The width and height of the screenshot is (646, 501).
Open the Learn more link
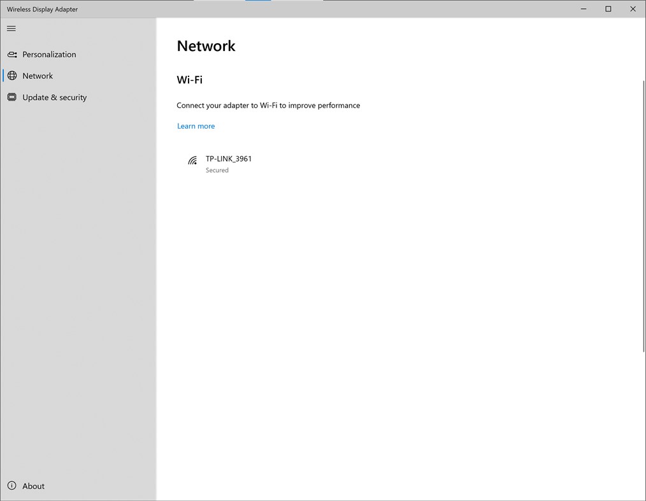196,125
